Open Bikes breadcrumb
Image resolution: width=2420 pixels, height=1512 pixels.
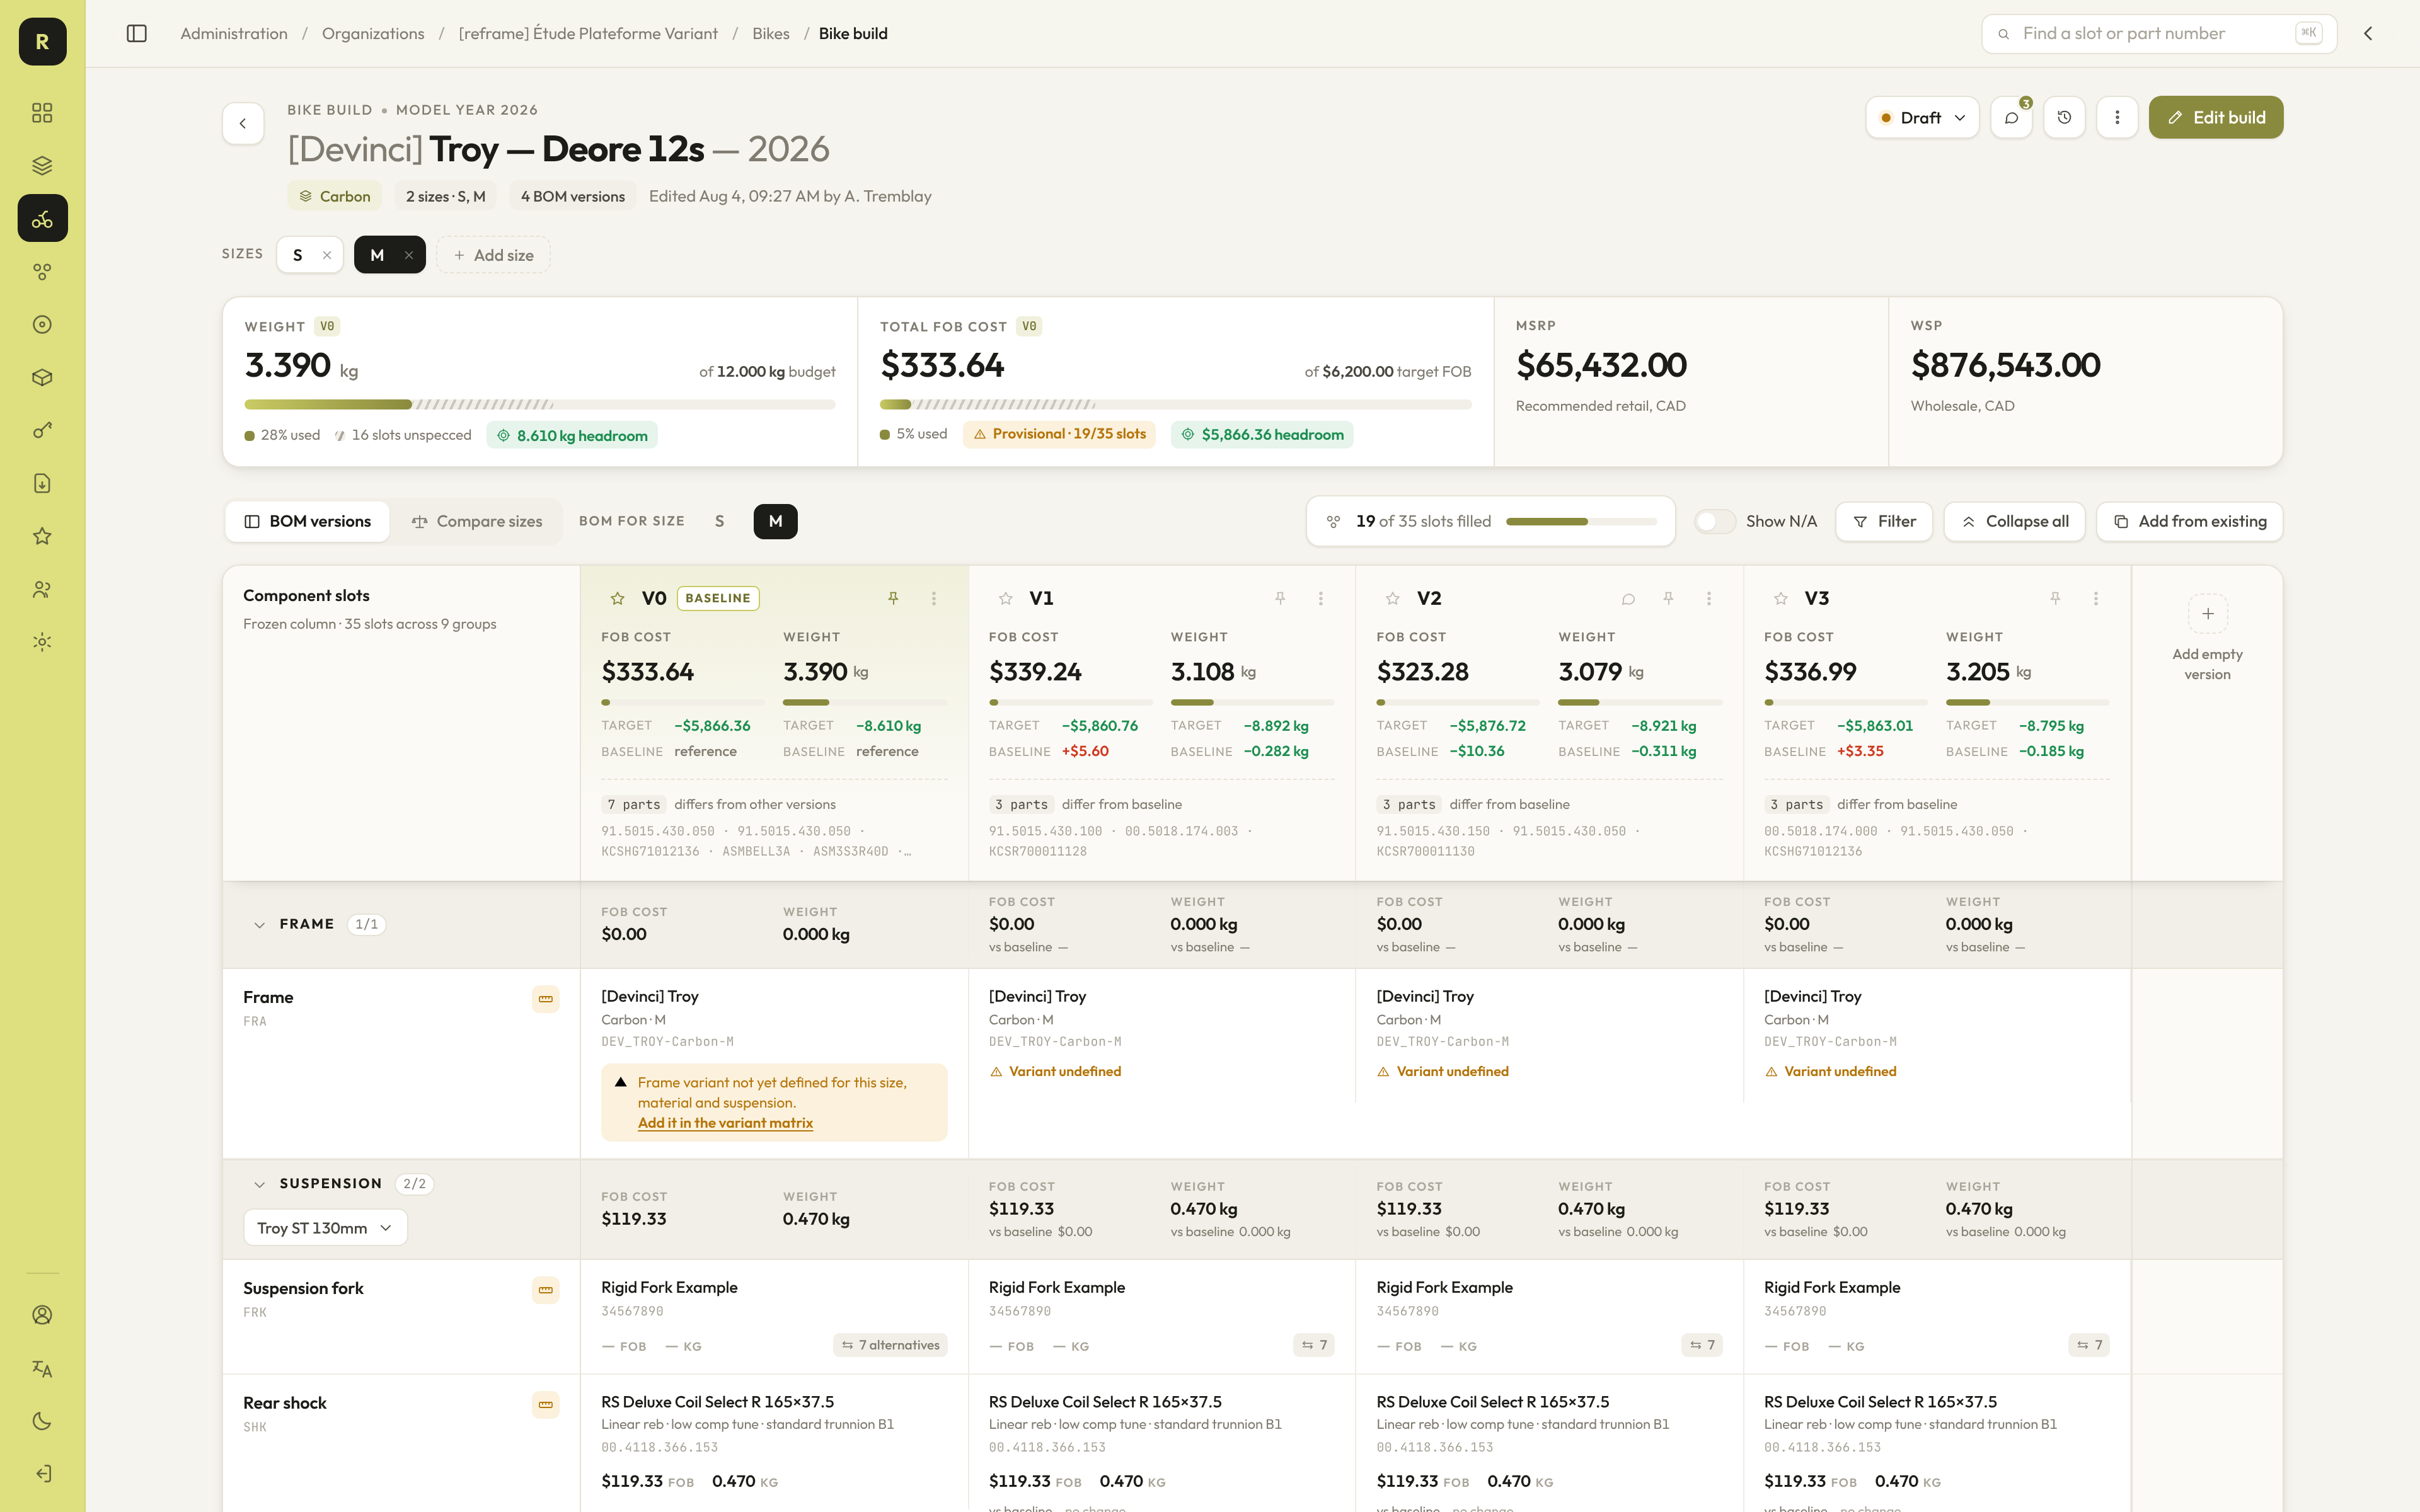(770, 33)
